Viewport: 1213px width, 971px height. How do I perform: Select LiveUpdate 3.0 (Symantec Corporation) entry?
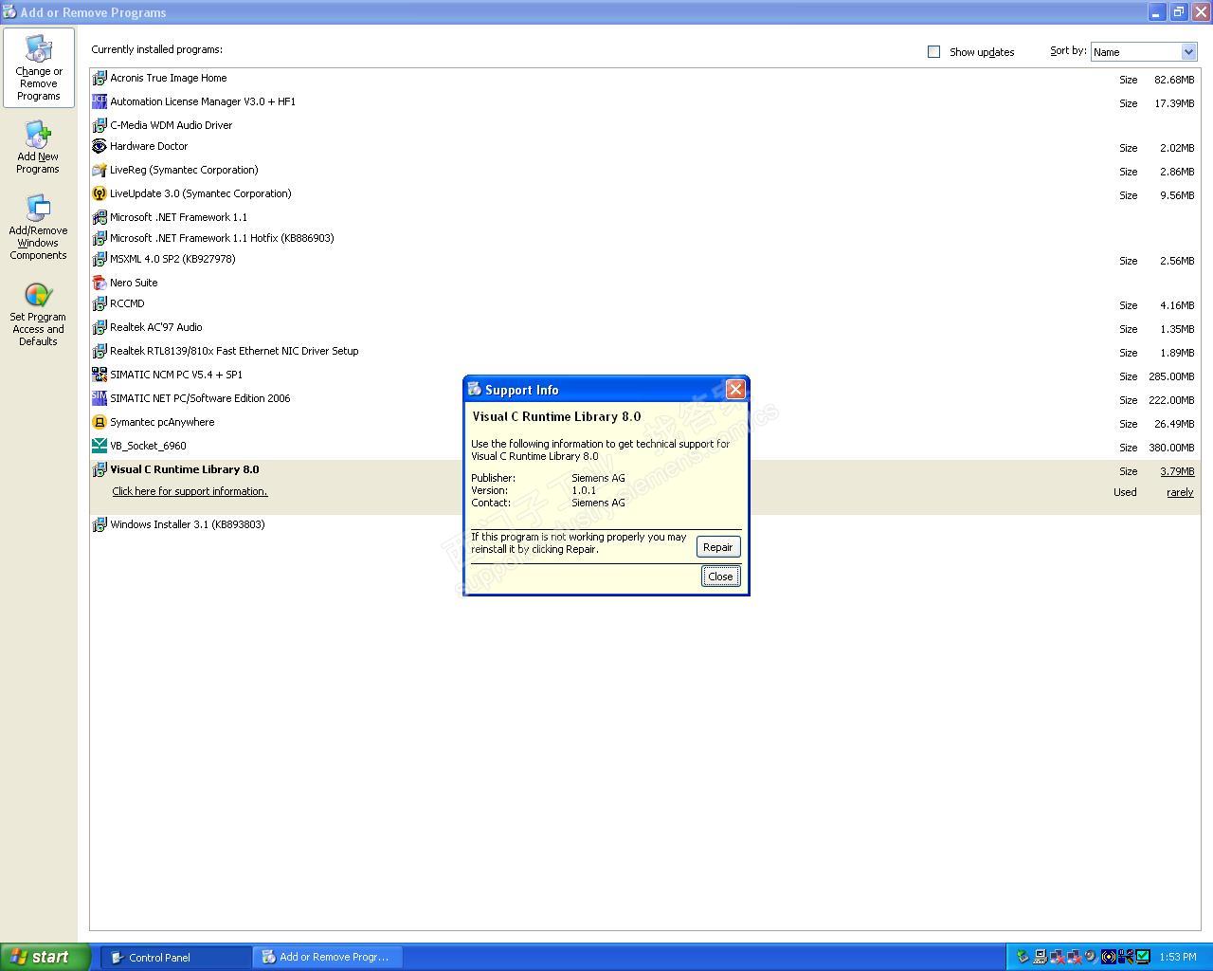point(644,194)
